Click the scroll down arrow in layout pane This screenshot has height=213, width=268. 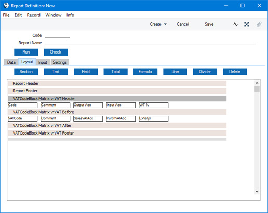point(257,191)
